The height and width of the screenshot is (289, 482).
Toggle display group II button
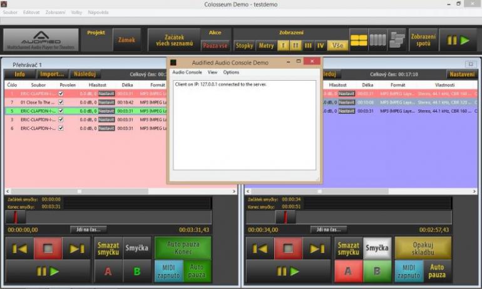coord(295,46)
